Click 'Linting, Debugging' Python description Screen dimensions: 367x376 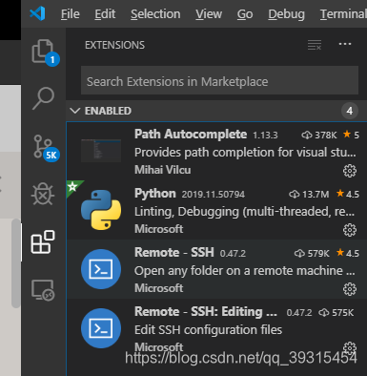(x=244, y=212)
